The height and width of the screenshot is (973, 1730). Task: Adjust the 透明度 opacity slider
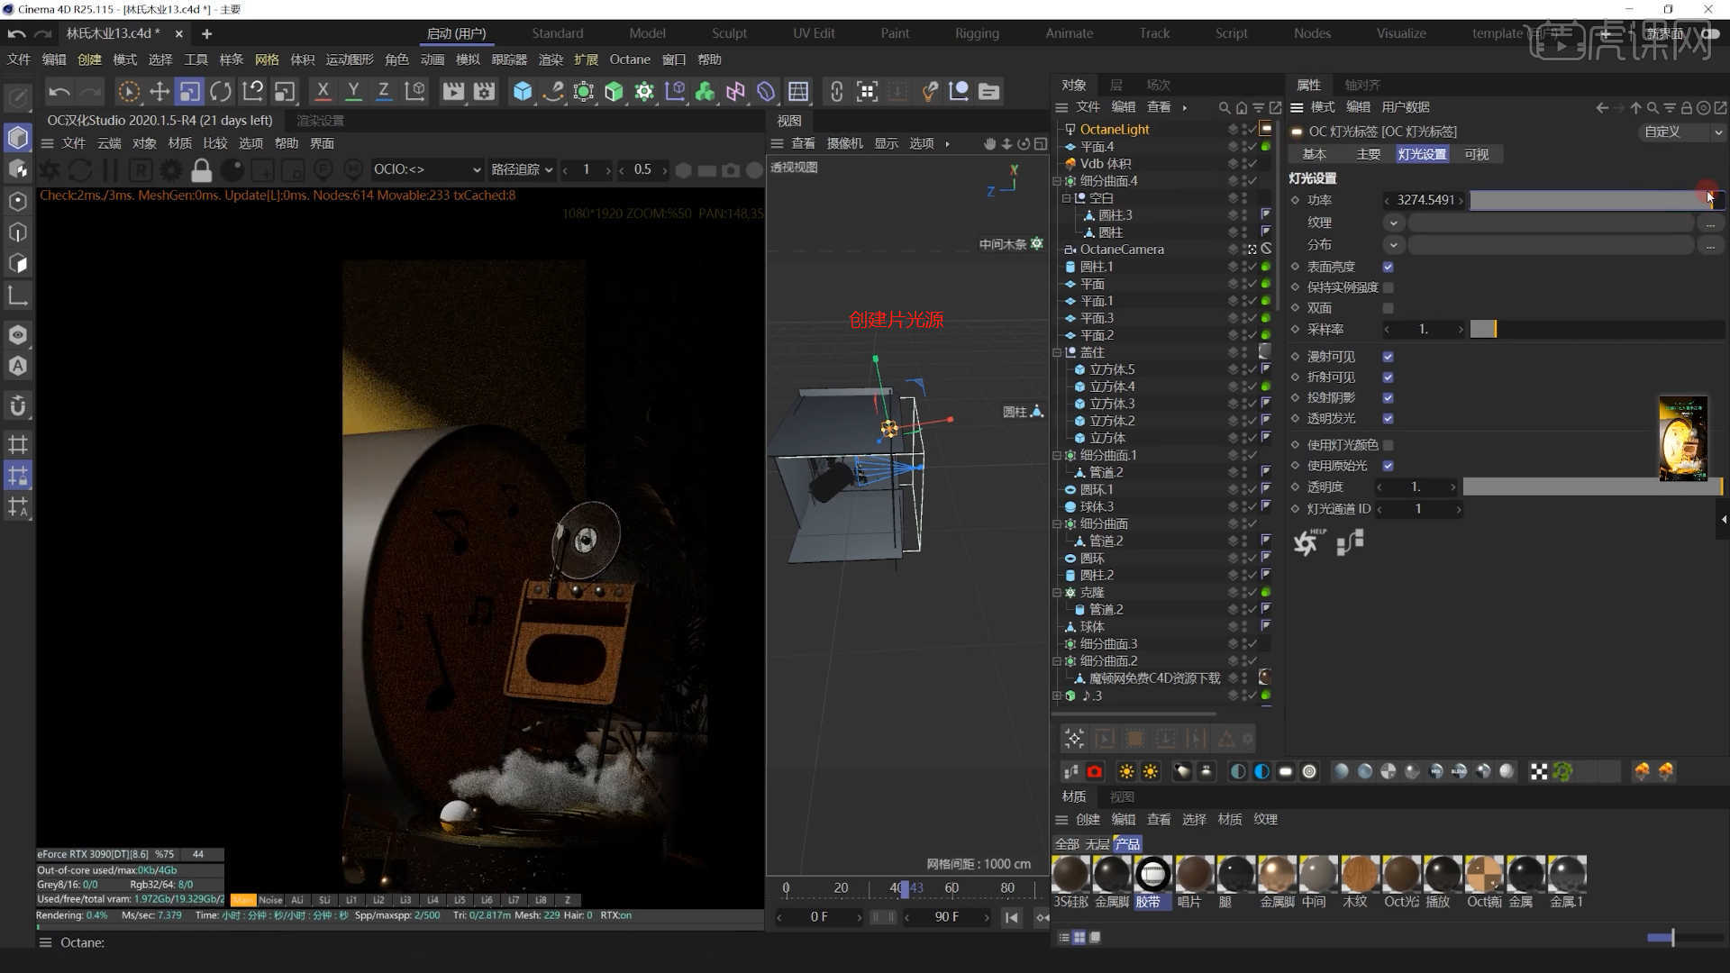pyautogui.click(x=1592, y=486)
